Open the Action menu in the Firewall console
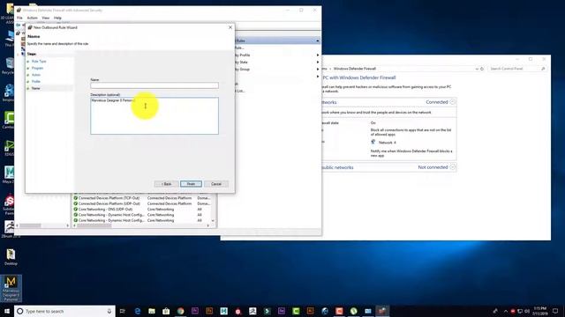Image resolution: width=565 pixels, height=317 pixels. pyautogui.click(x=32, y=18)
